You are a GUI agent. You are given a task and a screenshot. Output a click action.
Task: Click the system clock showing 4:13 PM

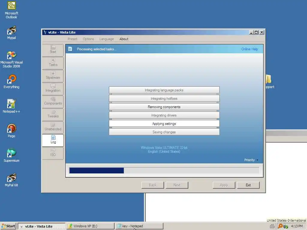(297, 226)
